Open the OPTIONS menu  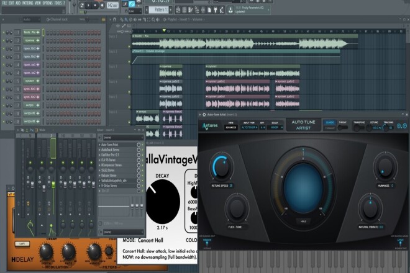pyautogui.click(x=48, y=3)
